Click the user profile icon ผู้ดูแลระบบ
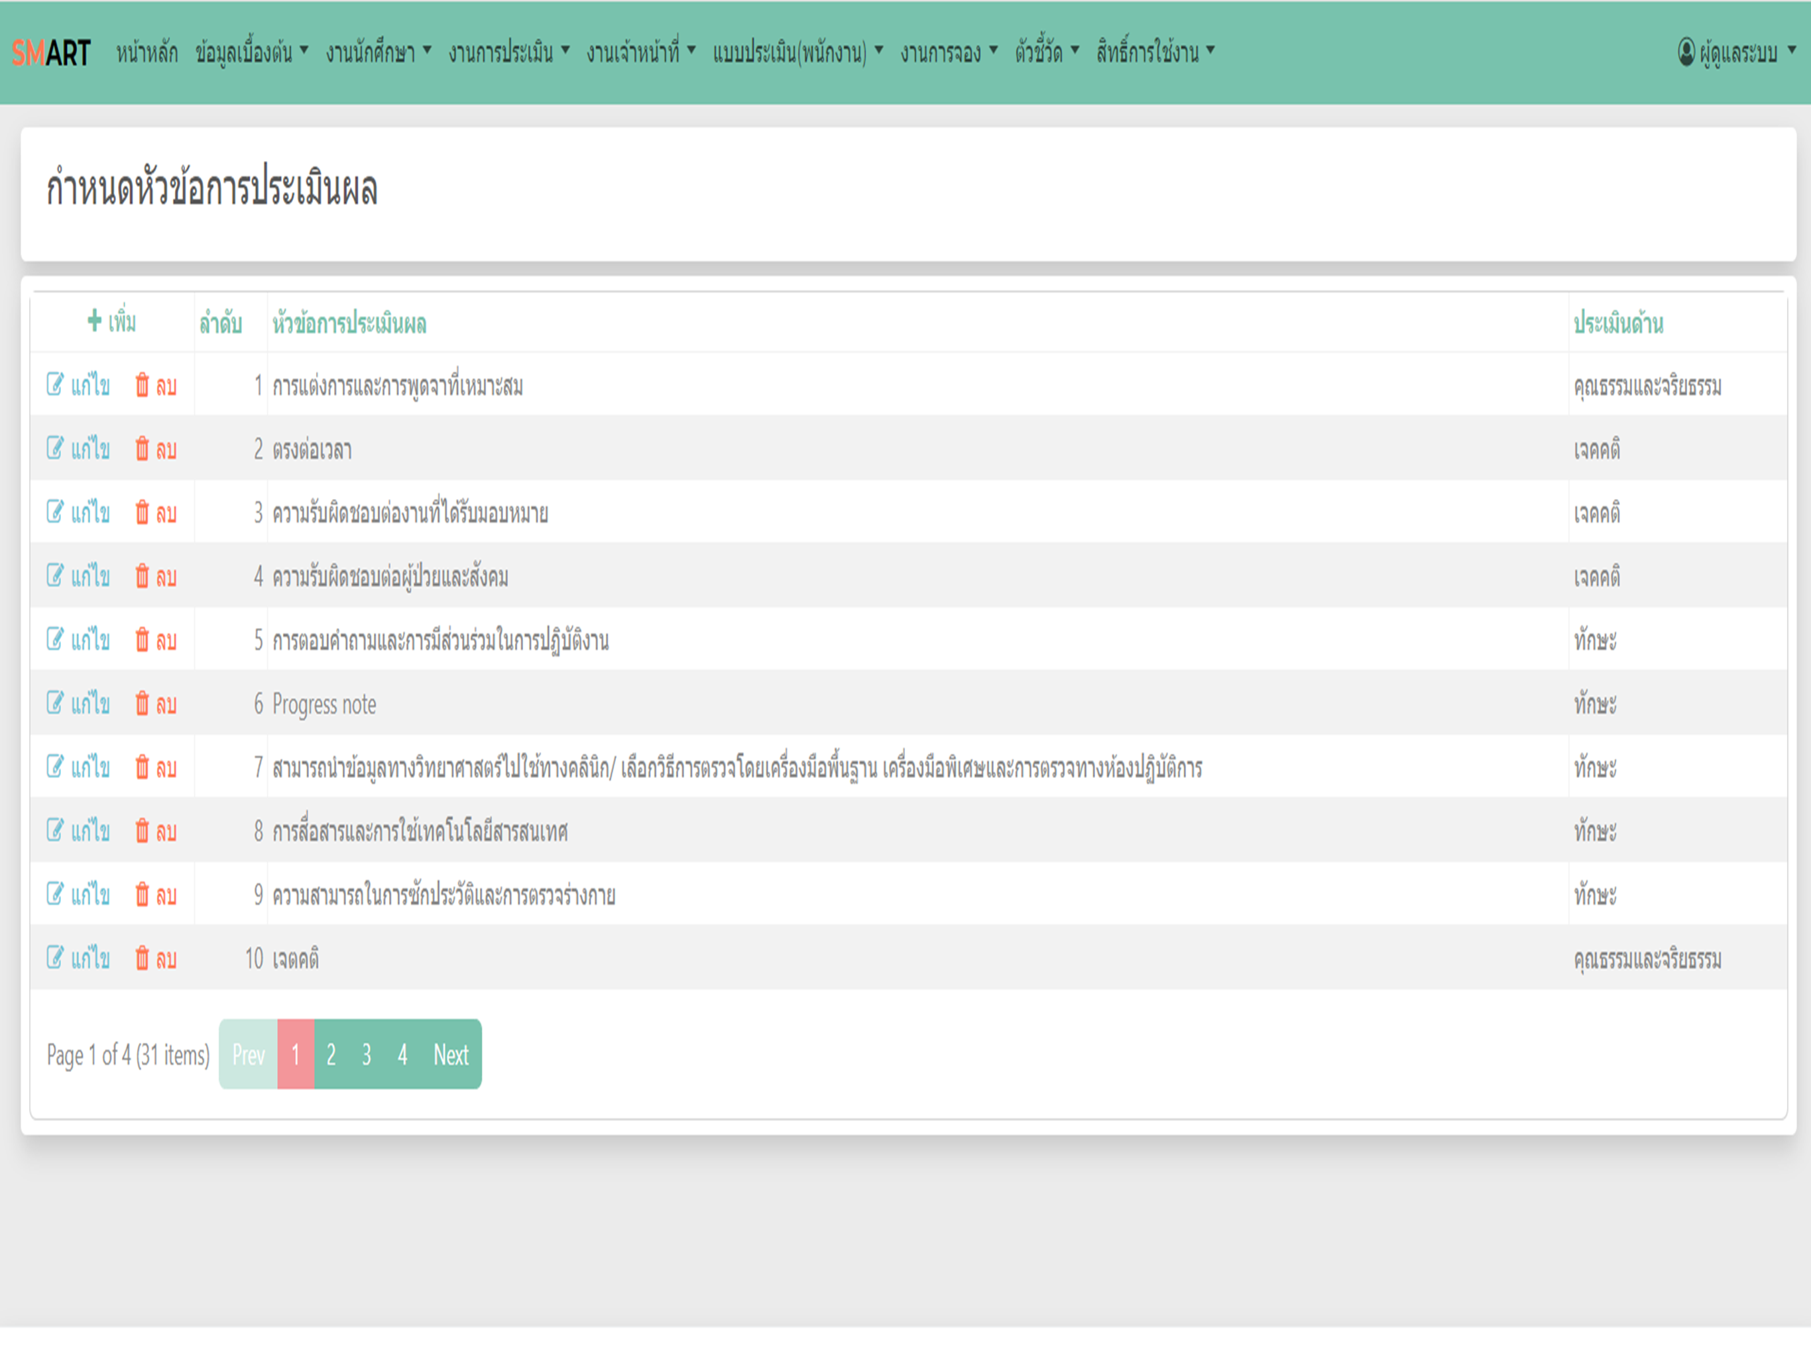 pos(1686,52)
